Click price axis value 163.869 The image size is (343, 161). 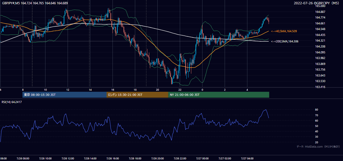[320, 64]
